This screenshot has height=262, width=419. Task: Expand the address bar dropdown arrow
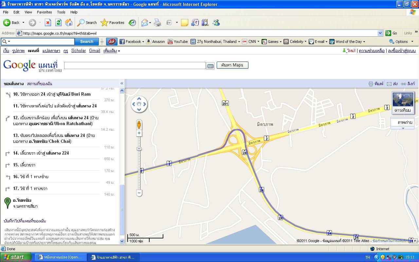click(380, 33)
